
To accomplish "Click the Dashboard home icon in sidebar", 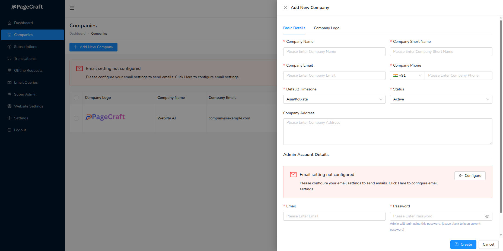I will 9,23.
